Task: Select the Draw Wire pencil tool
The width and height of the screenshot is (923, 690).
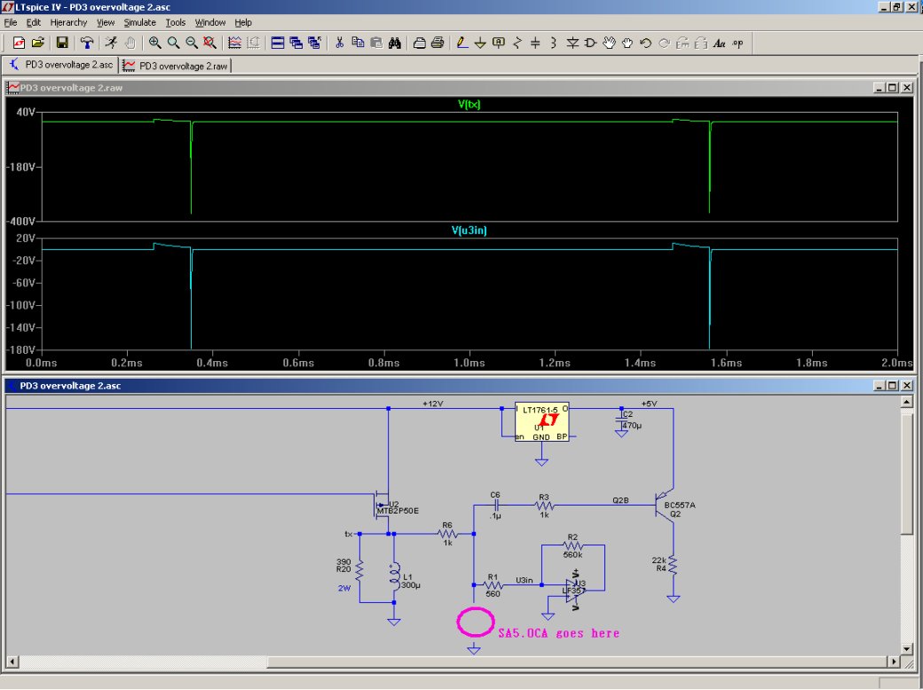Action: [461, 43]
